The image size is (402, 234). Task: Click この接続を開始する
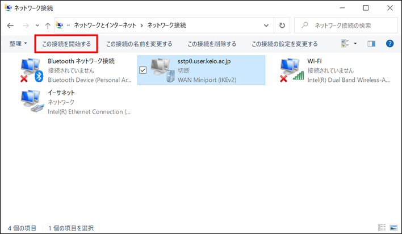click(x=66, y=44)
